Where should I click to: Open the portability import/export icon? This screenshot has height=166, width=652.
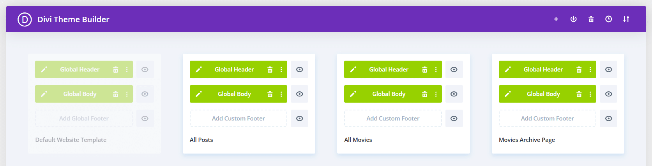pos(574,19)
